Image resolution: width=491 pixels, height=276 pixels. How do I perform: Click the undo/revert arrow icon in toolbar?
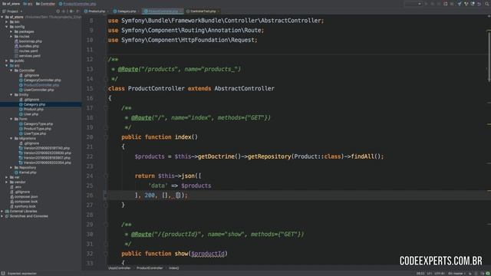point(479,4)
